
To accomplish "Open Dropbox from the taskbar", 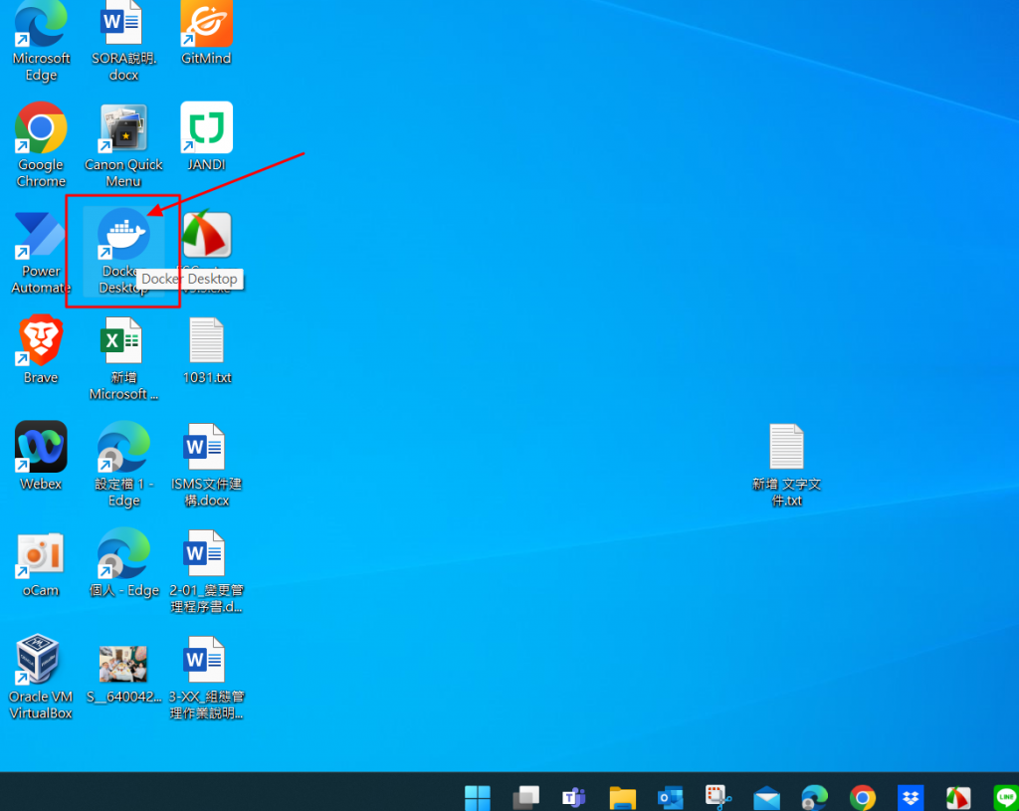I will (911, 798).
